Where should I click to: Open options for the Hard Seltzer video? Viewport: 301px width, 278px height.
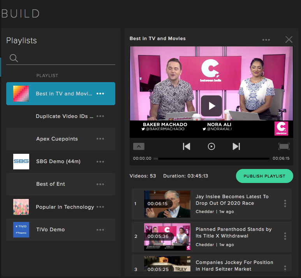click(285, 268)
